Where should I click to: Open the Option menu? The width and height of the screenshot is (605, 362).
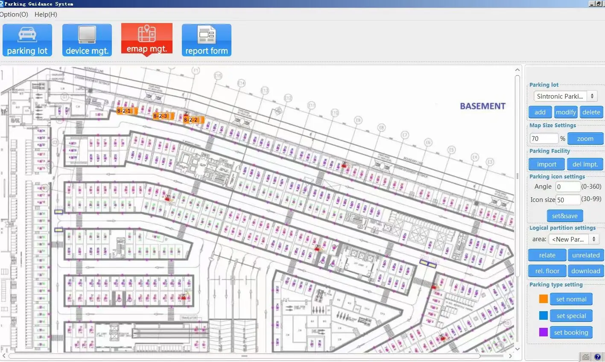(x=13, y=14)
